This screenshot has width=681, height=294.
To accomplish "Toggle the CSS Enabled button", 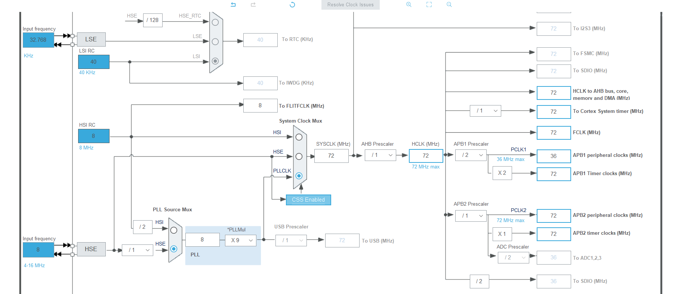I will coord(308,200).
